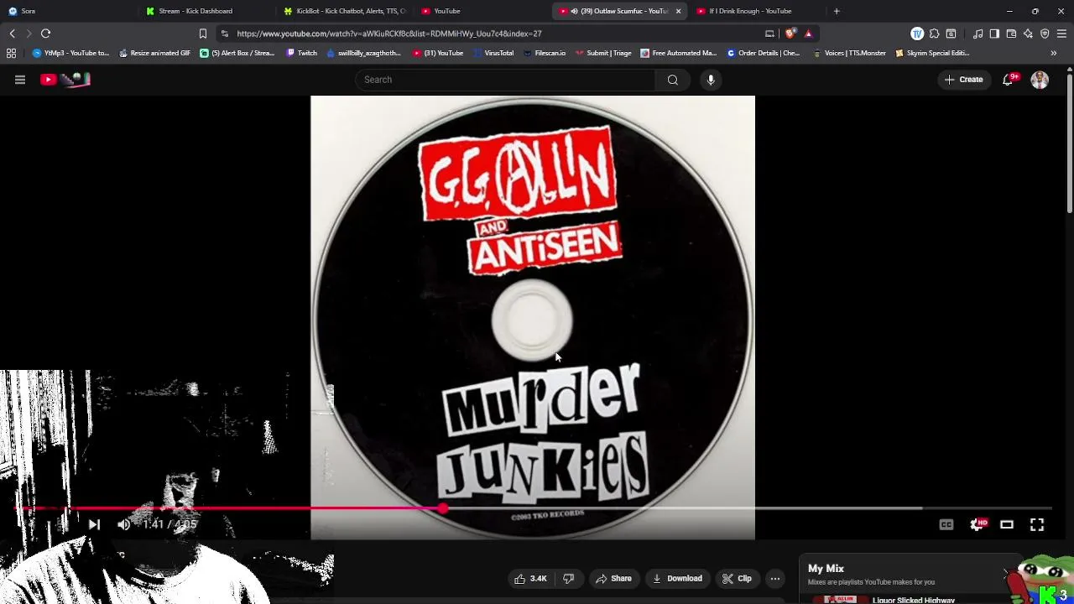The height and width of the screenshot is (604, 1074).
Task: Open the Filescan.io bookmark
Action: (544, 53)
